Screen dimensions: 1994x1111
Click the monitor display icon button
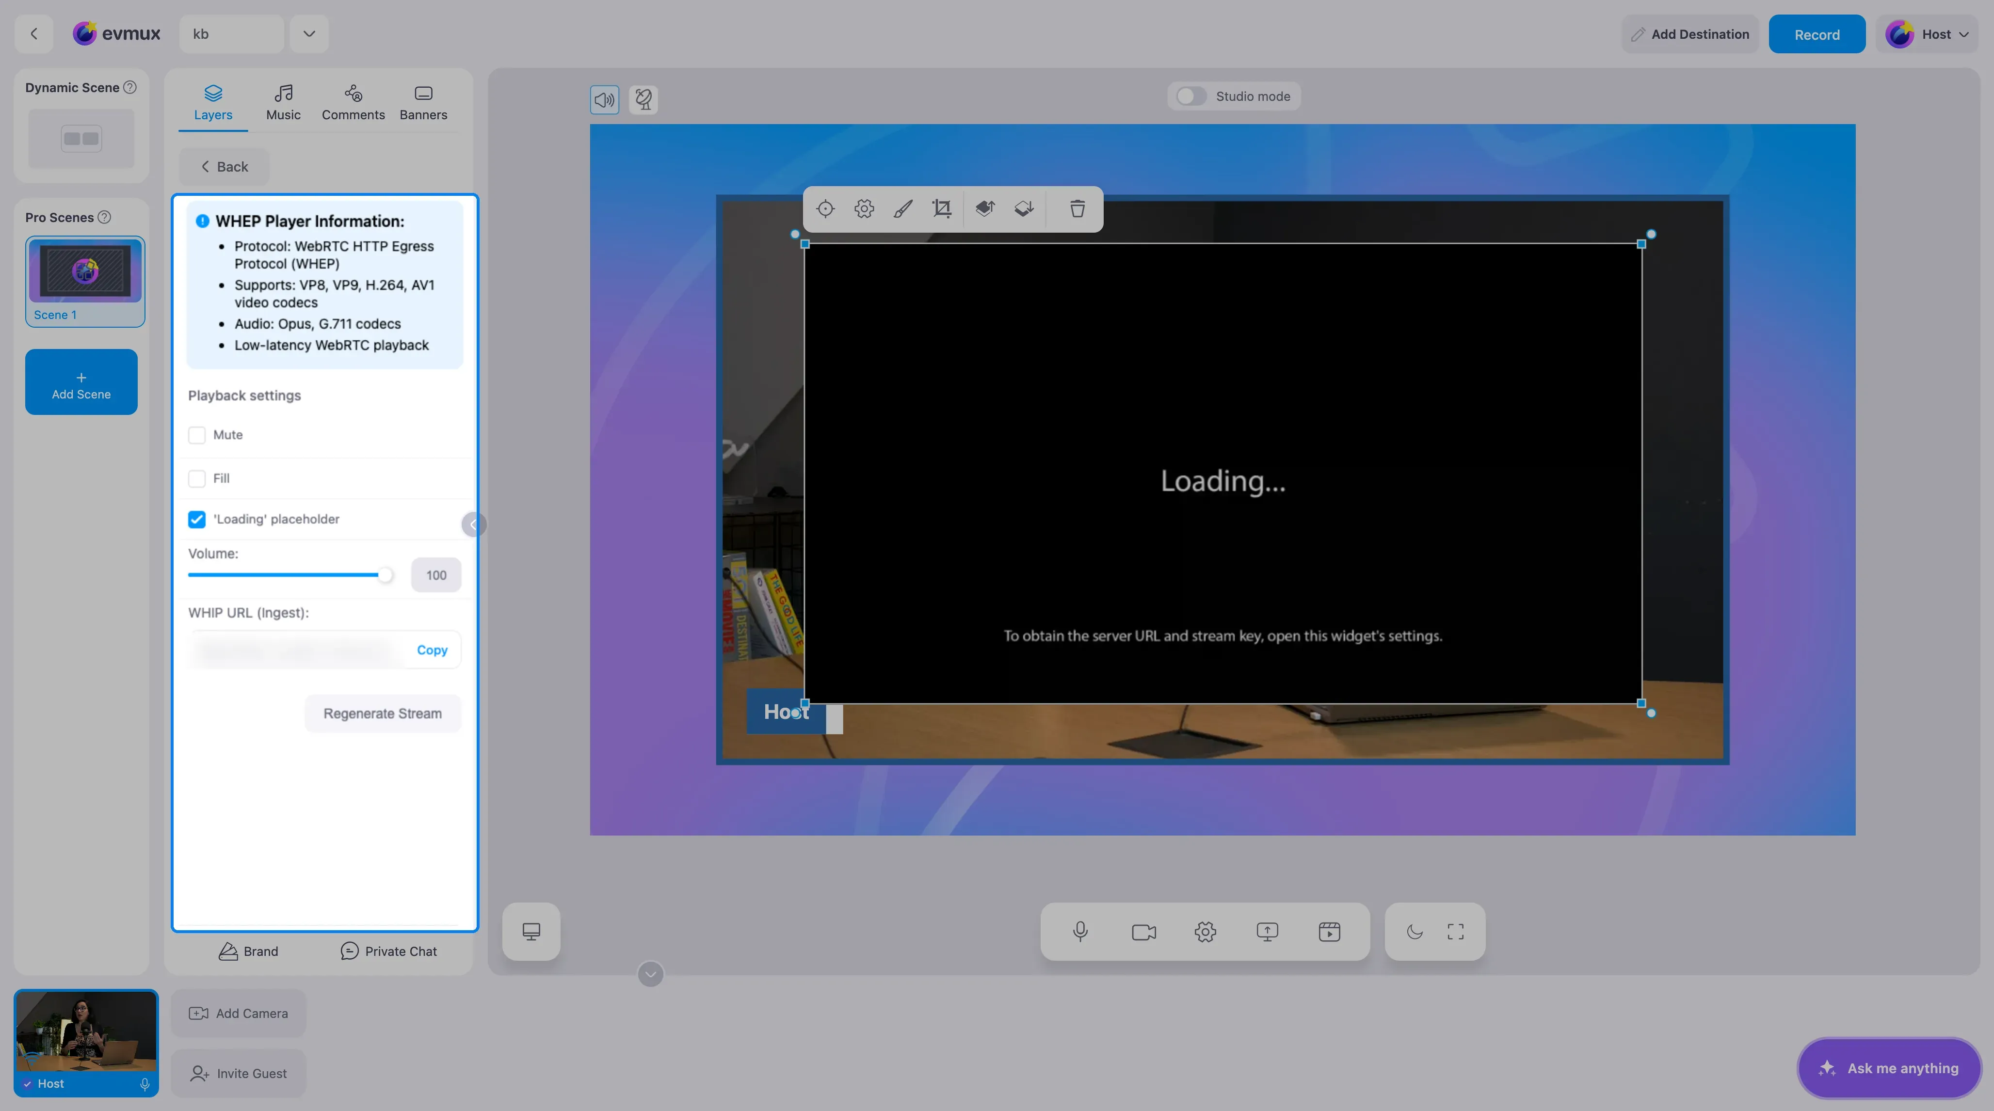click(531, 932)
